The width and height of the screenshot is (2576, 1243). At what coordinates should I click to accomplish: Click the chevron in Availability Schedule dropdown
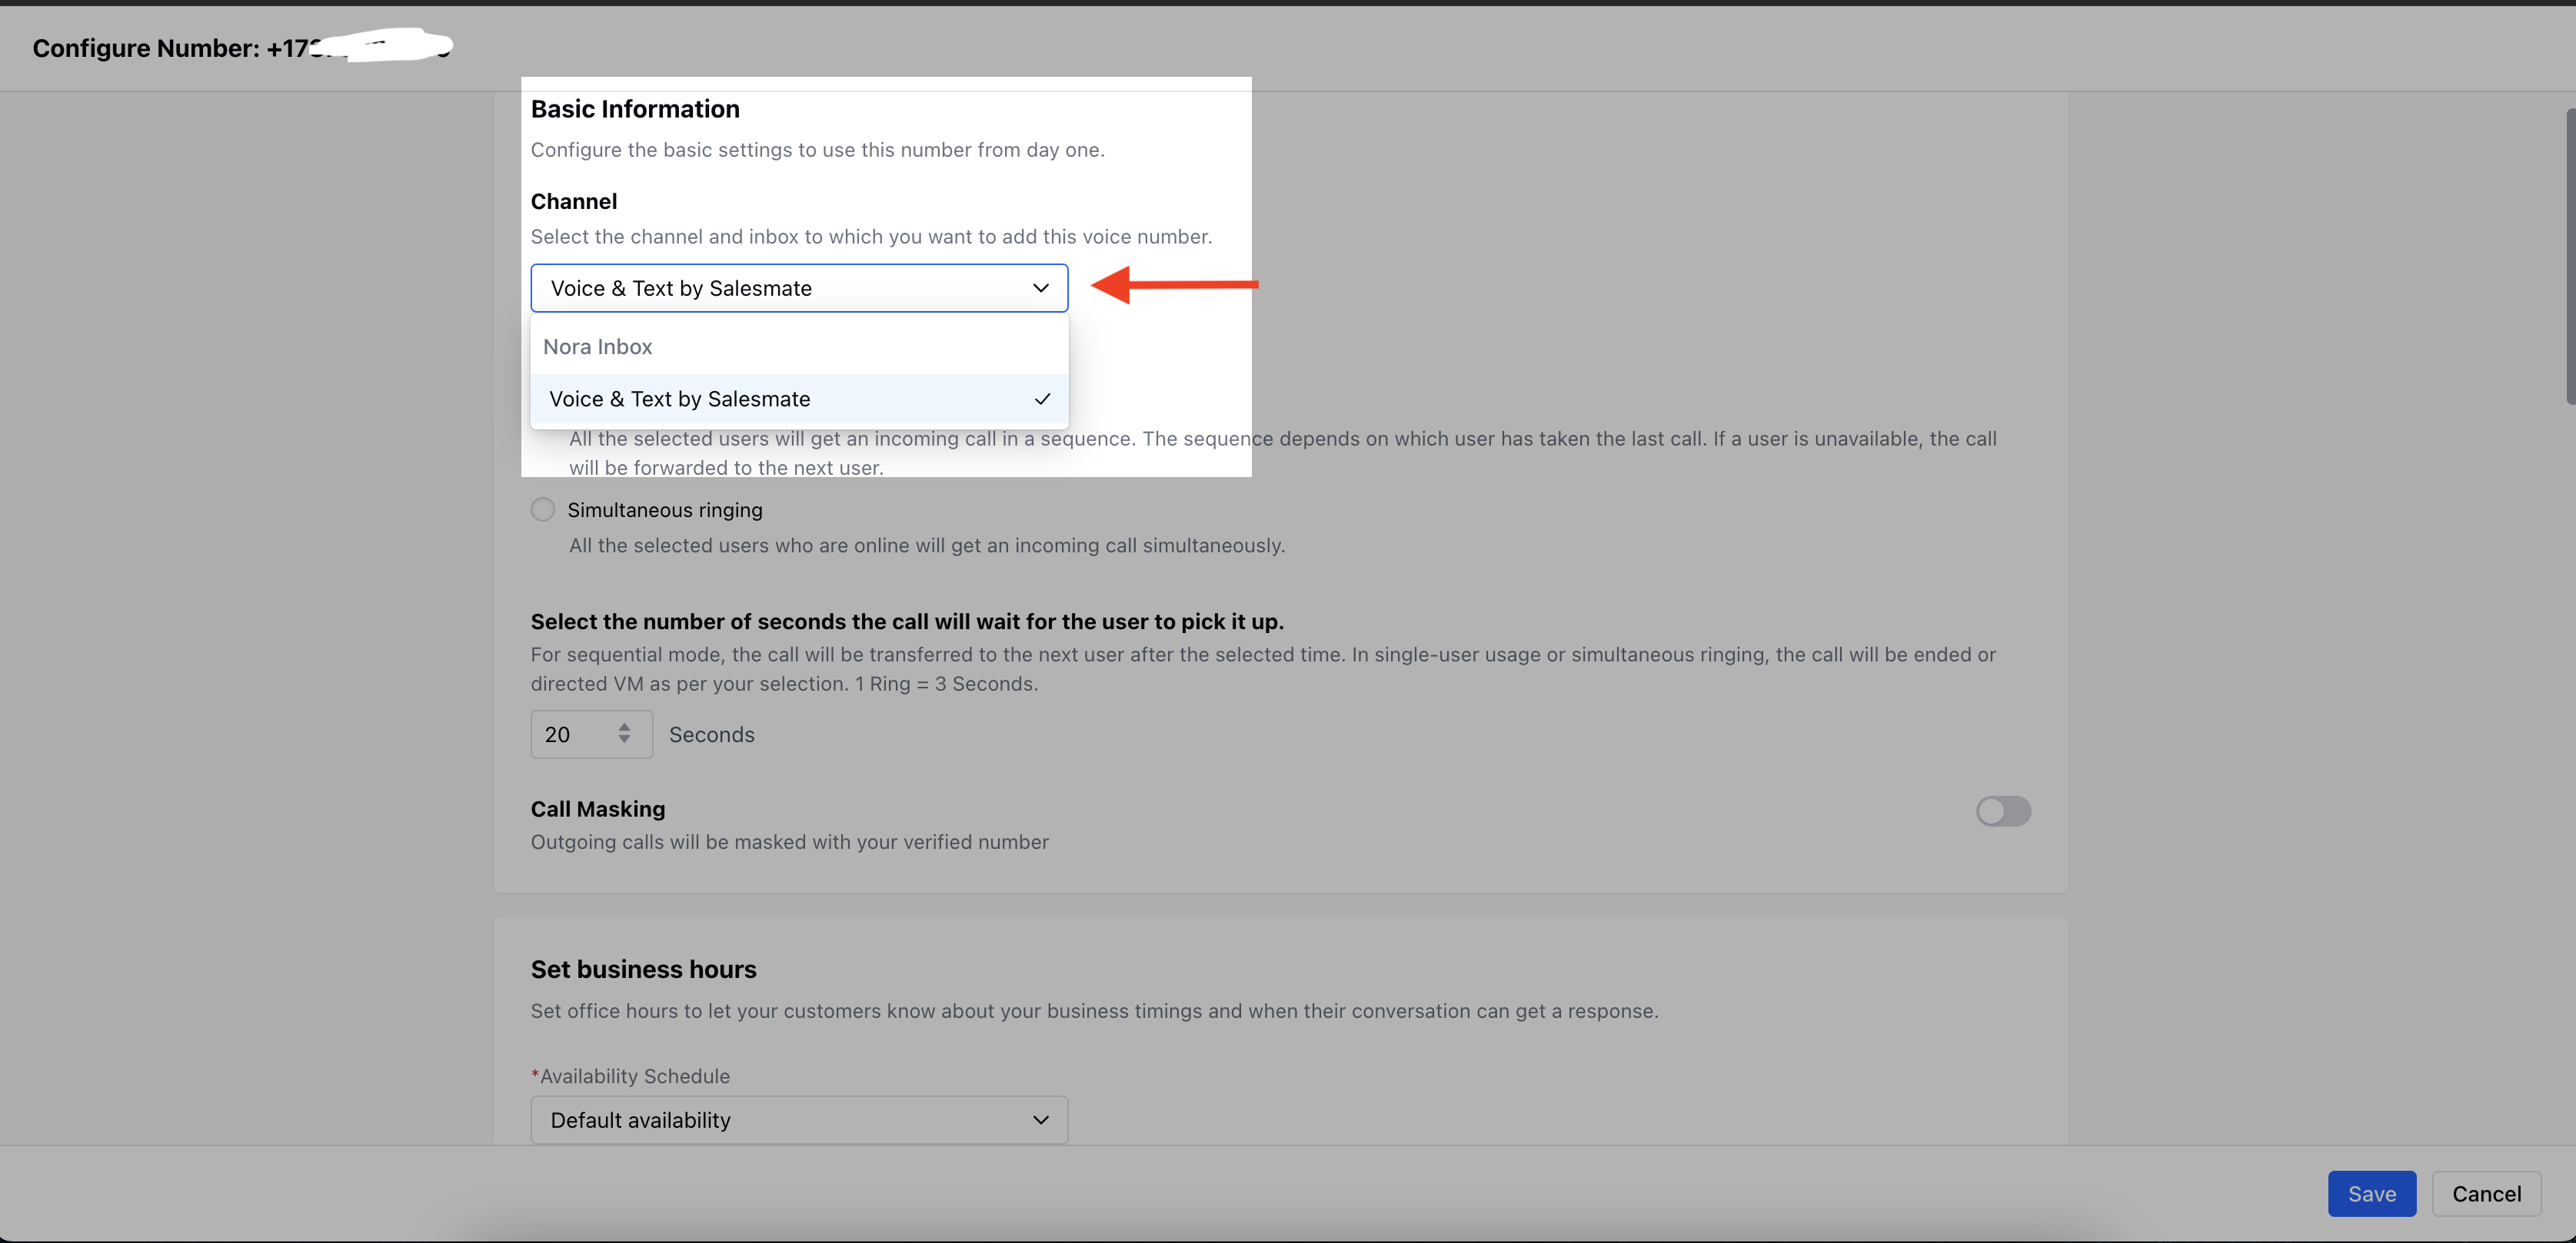tap(1040, 1120)
